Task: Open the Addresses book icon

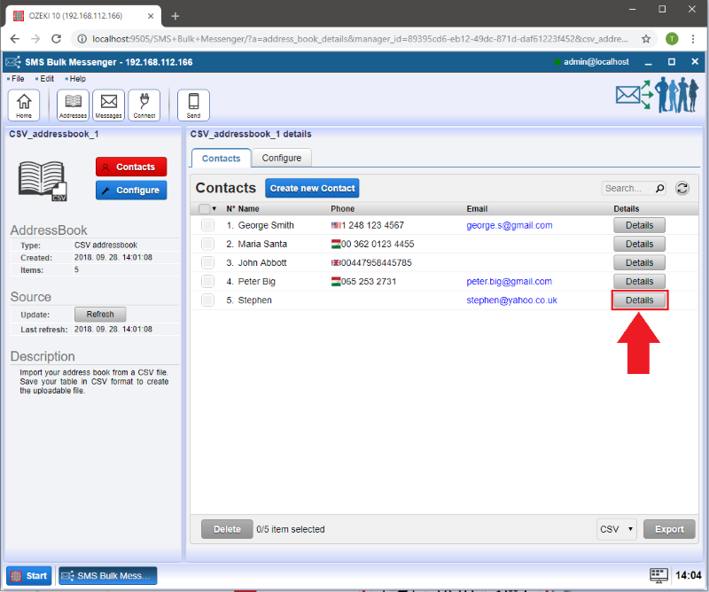Action: coord(73,105)
